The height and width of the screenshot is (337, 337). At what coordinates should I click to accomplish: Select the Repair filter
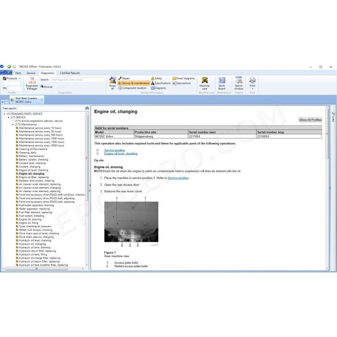coord(124,78)
